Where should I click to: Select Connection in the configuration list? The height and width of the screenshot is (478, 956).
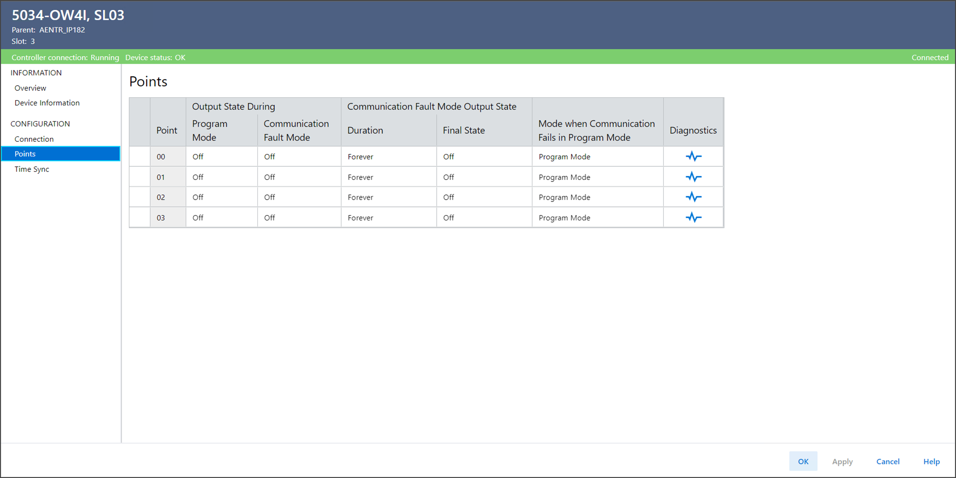pyautogui.click(x=34, y=139)
